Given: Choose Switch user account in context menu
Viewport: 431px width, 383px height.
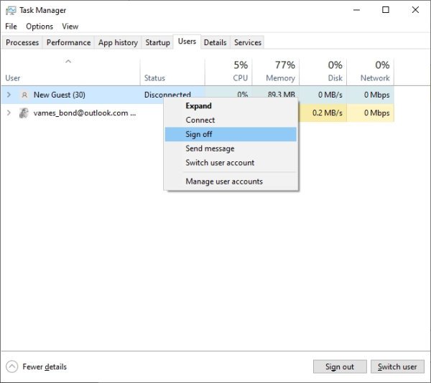Looking at the screenshot, I should coord(231,163).
